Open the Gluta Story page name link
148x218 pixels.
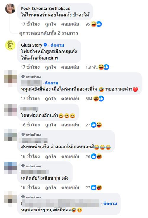coord(32,45)
